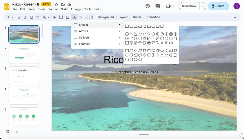This screenshot has width=244, height=139.
Task: Select the sun shape
Action: (x=162, y=43)
